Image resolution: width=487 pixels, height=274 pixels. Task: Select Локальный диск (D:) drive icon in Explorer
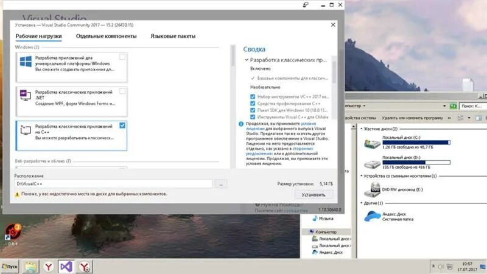372,163
